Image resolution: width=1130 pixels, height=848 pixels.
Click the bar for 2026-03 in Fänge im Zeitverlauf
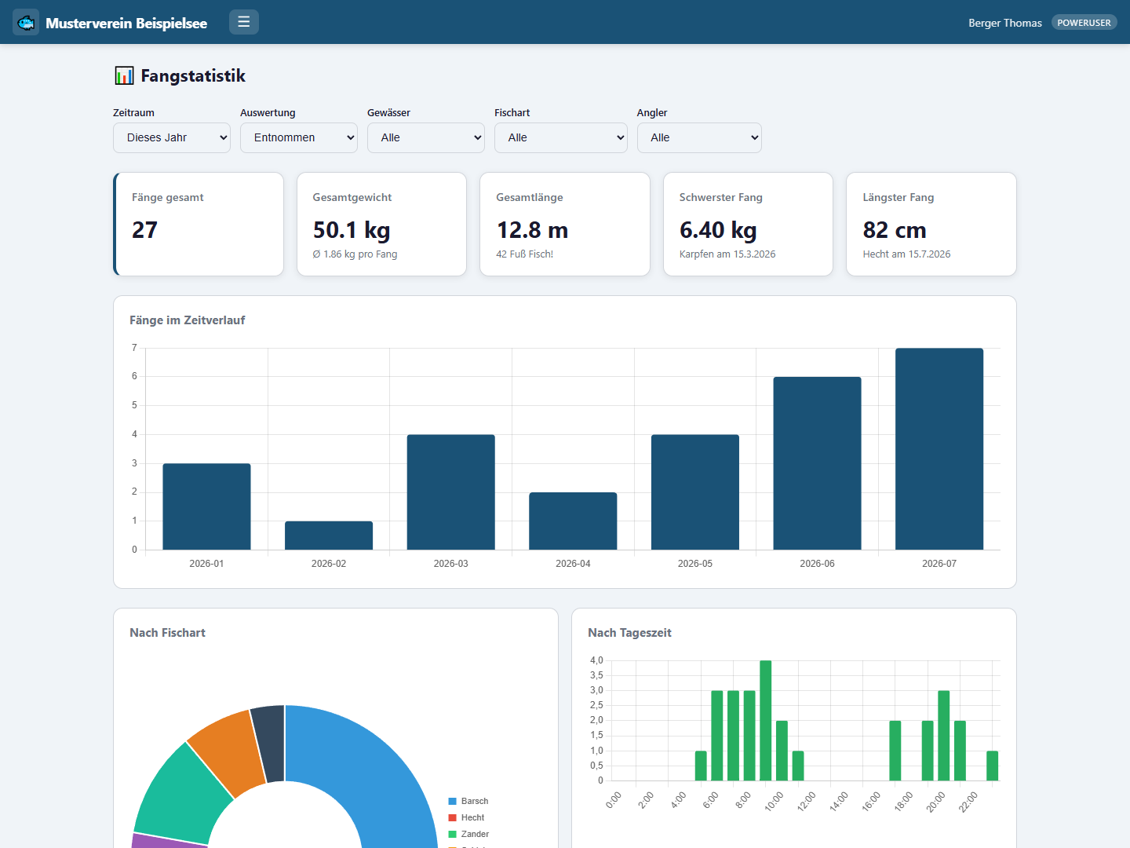click(451, 492)
